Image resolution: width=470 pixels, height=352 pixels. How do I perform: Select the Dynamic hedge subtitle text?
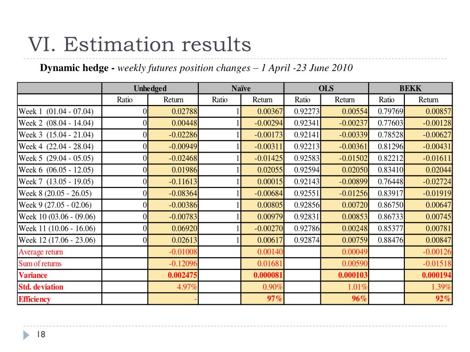[x=196, y=68]
